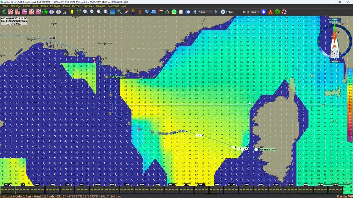
Task: Select the chart layer icon marked M
Action: point(24,12)
